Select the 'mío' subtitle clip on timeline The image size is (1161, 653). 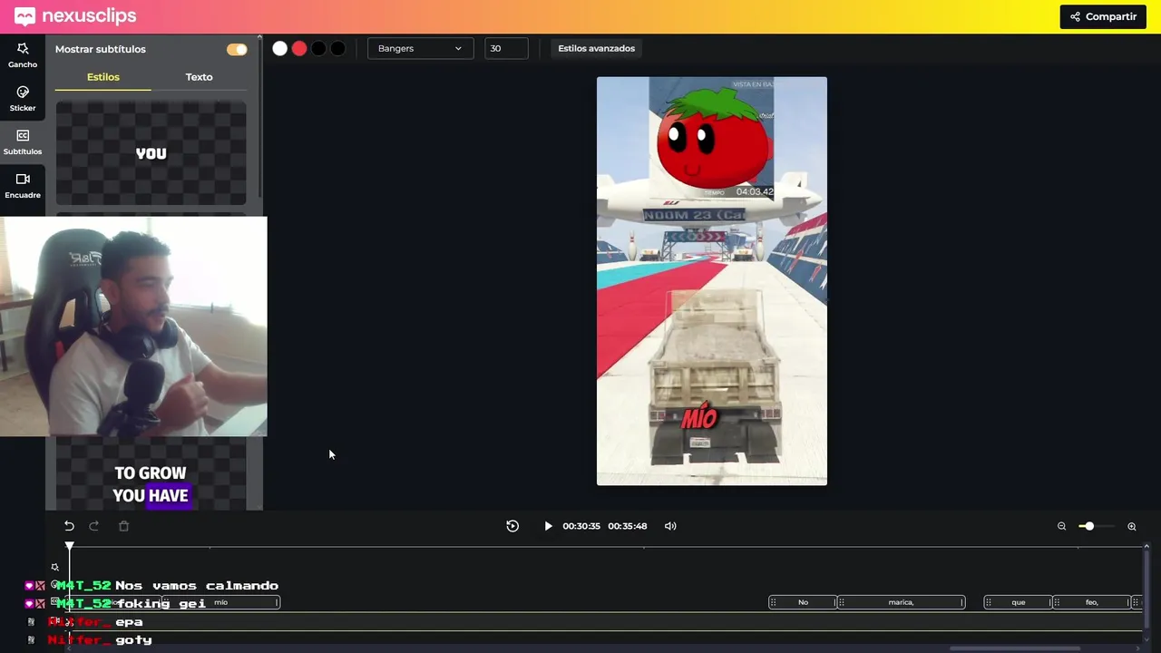[220, 602]
